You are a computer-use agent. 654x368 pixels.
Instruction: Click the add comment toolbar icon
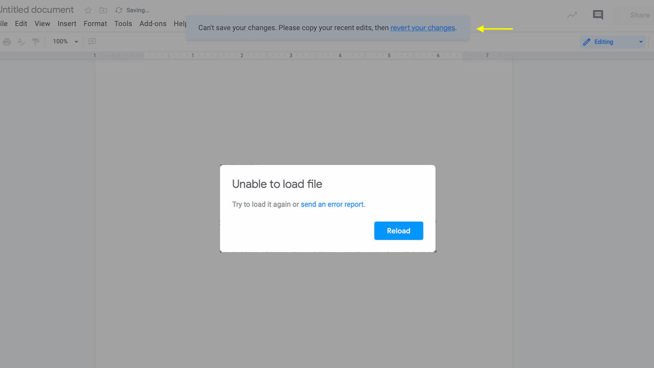[92, 41]
